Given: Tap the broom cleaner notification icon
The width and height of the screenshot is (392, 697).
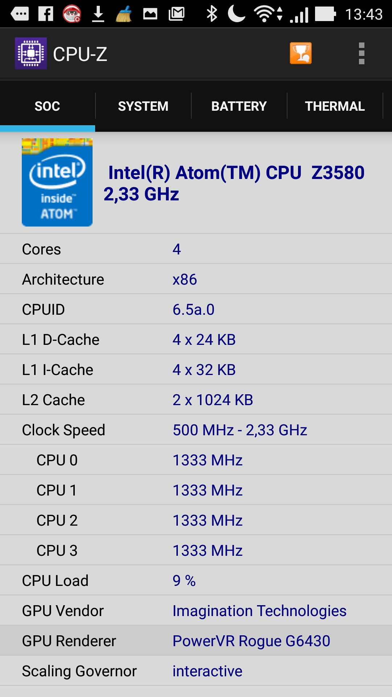Looking at the screenshot, I should [x=124, y=14].
